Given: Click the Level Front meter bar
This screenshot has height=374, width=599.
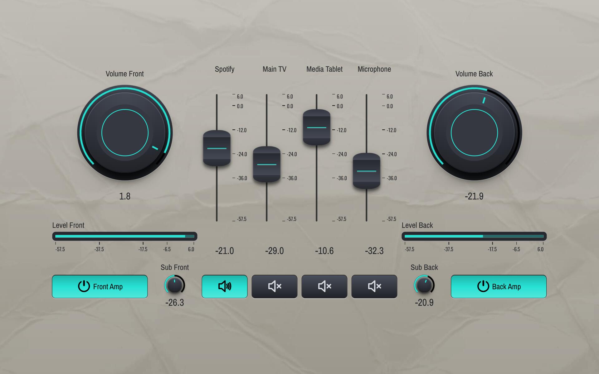Looking at the screenshot, I should [124, 236].
